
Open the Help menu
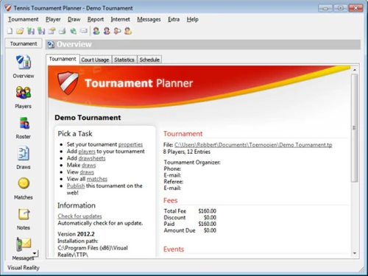(x=192, y=19)
